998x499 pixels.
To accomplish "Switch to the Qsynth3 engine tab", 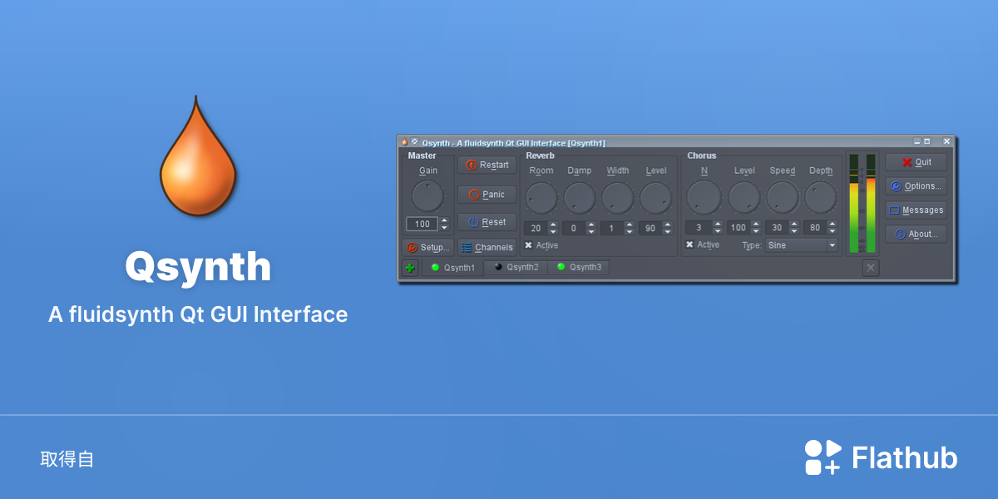I will point(579,267).
